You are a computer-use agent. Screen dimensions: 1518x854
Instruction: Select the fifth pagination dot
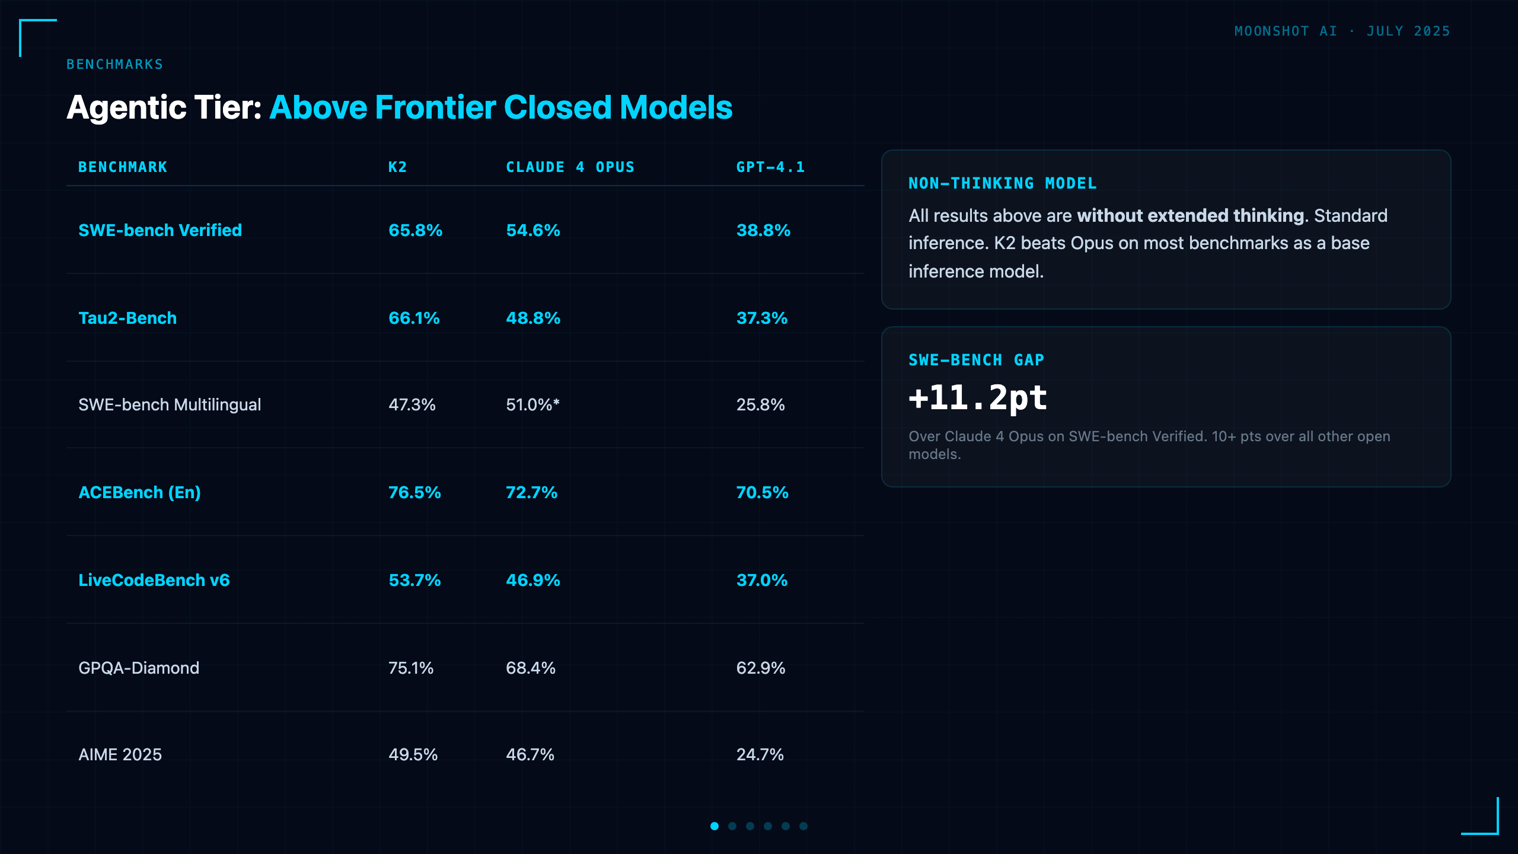[x=786, y=826]
